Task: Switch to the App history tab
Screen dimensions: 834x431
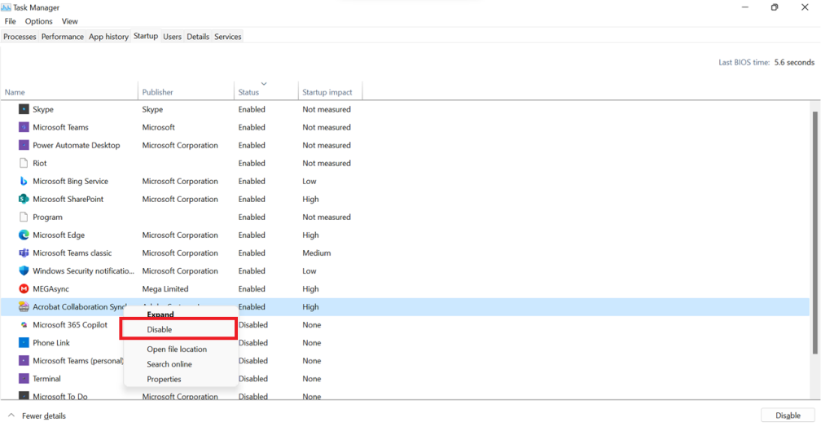Action: [108, 37]
